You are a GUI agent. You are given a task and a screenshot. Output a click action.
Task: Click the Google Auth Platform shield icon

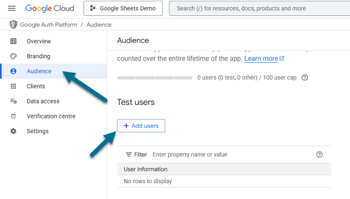(13, 25)
